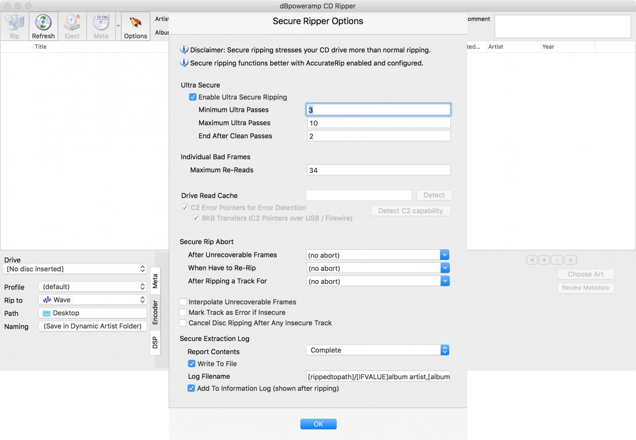This screenshot has width=636, height=440.
Task: Click Maximum Re-Reads field
Action: click(379, 170)
